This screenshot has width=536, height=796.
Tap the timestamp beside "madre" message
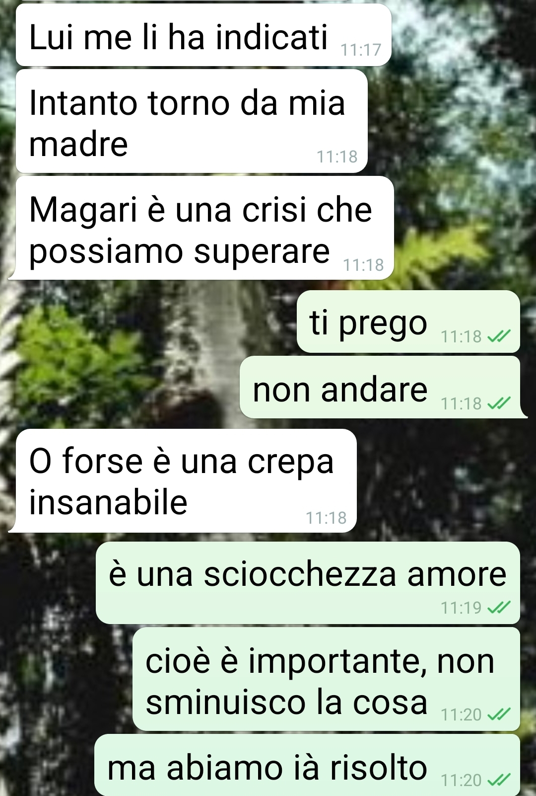(x=337, y=157)
